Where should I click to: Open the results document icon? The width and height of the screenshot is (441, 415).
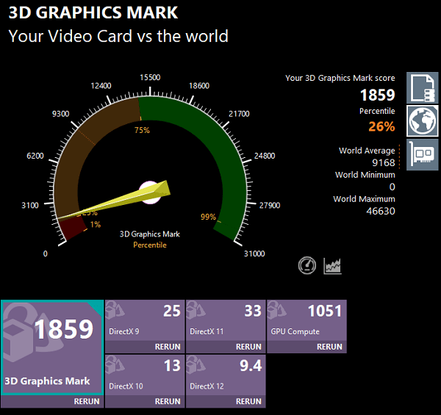click(422, 88)
